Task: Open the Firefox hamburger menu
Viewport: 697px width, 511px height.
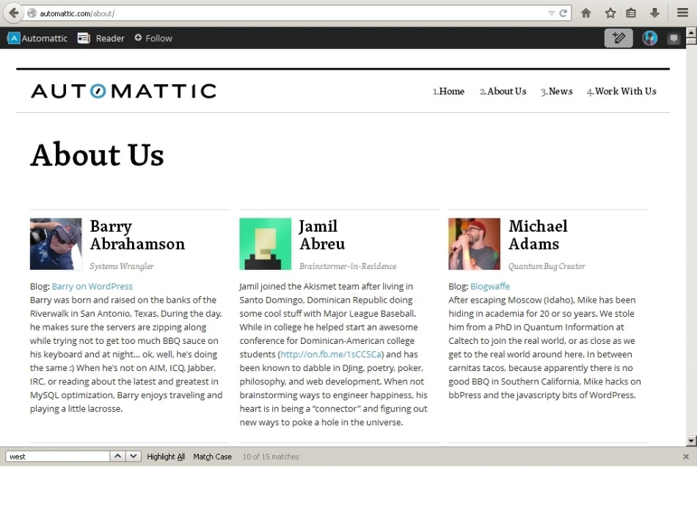Action: pos(682,13)
